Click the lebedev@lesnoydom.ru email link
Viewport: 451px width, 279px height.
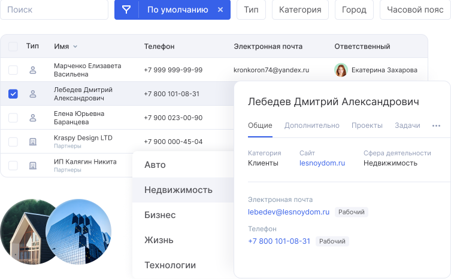pyautogui.click(x=289, y=211)
